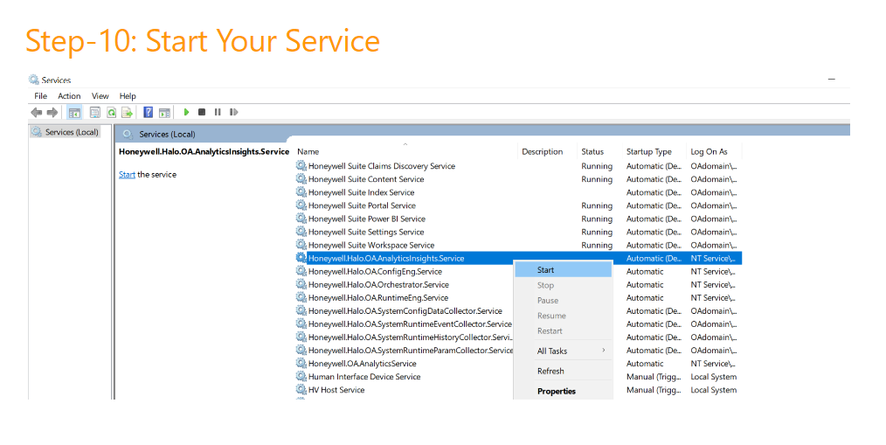Click the Back arrow toolbar icon
Screen dimensions: 886x445
(x=36, y=113)
